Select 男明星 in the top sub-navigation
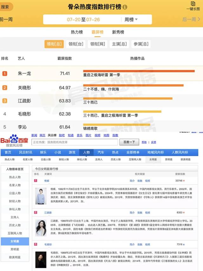Viewport: 203px width, 271px height. click(x=169, y=159)
